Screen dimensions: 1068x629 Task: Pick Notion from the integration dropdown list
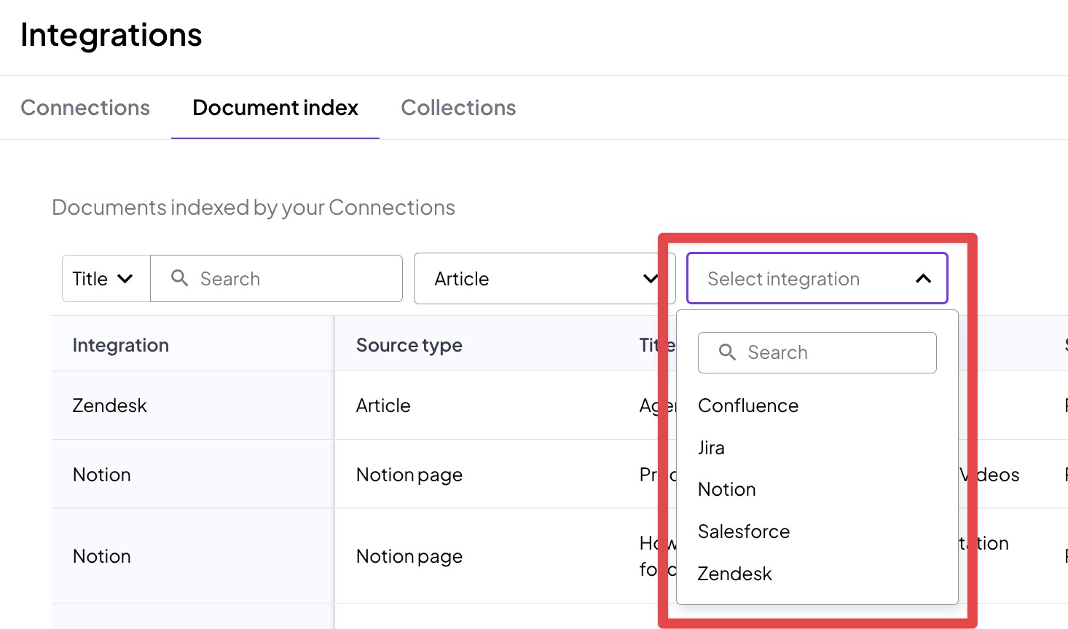[x=727, y=489]
